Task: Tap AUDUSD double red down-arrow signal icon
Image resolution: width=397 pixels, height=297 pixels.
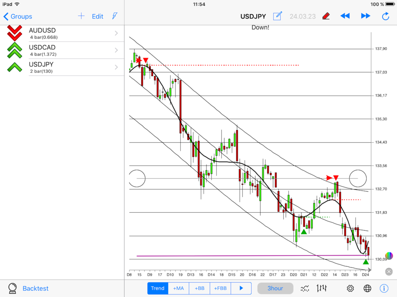Action: click(x=15, y=33)
